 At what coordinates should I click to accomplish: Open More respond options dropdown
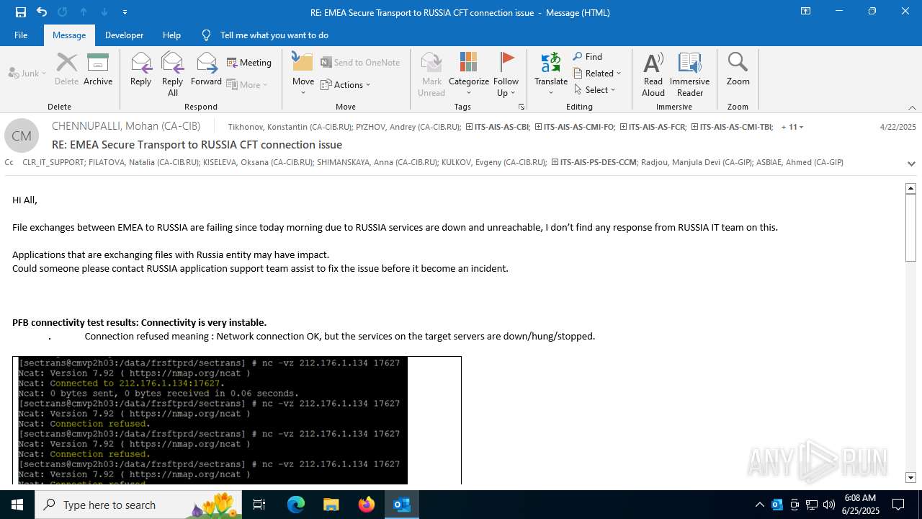[x=247, y=84]
